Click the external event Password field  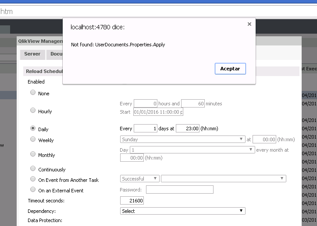[x=179, y=190]
